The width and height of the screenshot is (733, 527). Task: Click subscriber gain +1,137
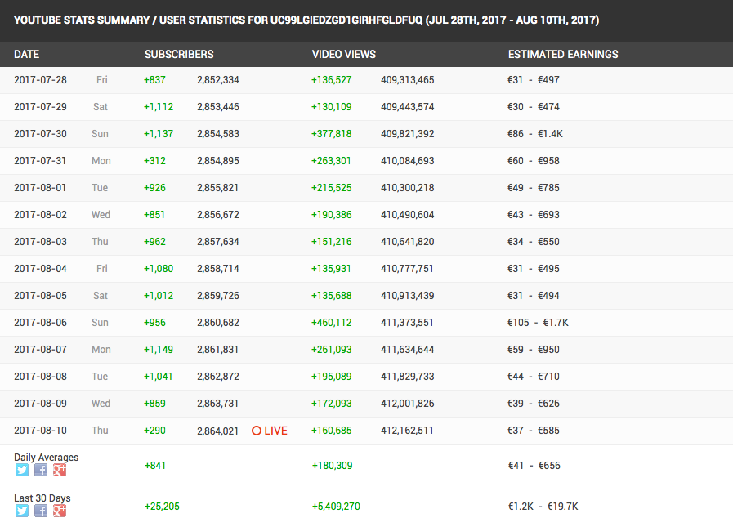[x=159, y=134]
